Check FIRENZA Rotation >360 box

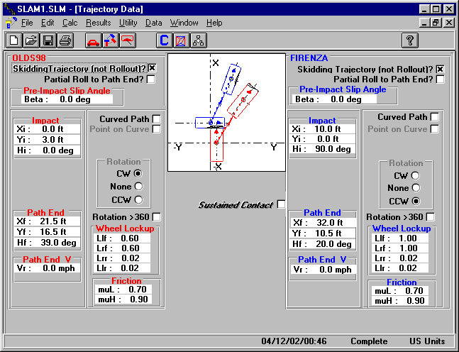point(431,217)
